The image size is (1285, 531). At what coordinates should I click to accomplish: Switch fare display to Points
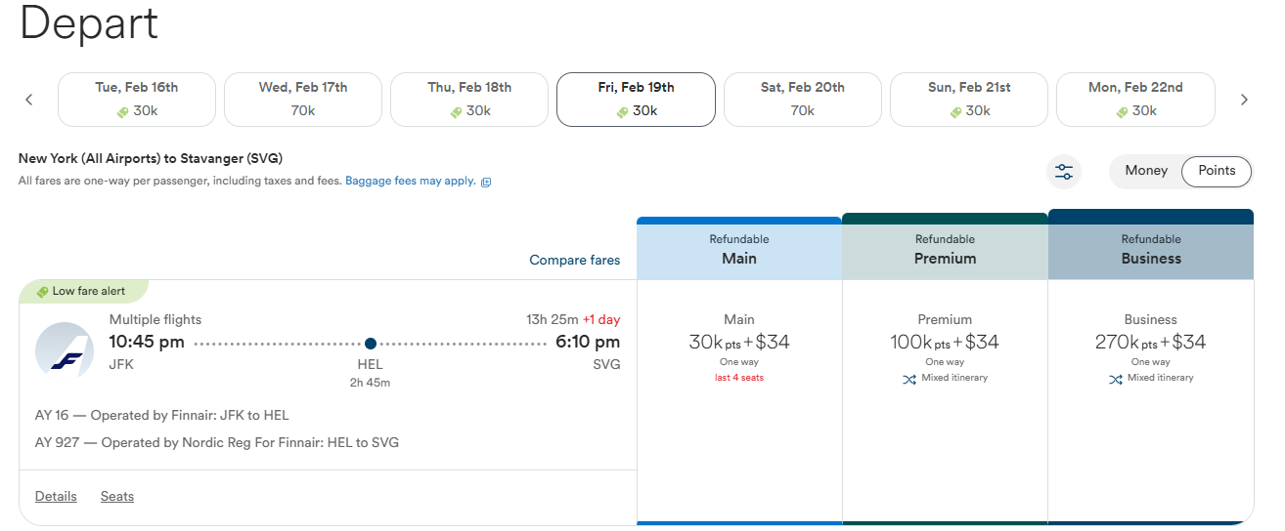click(1217, 171)
